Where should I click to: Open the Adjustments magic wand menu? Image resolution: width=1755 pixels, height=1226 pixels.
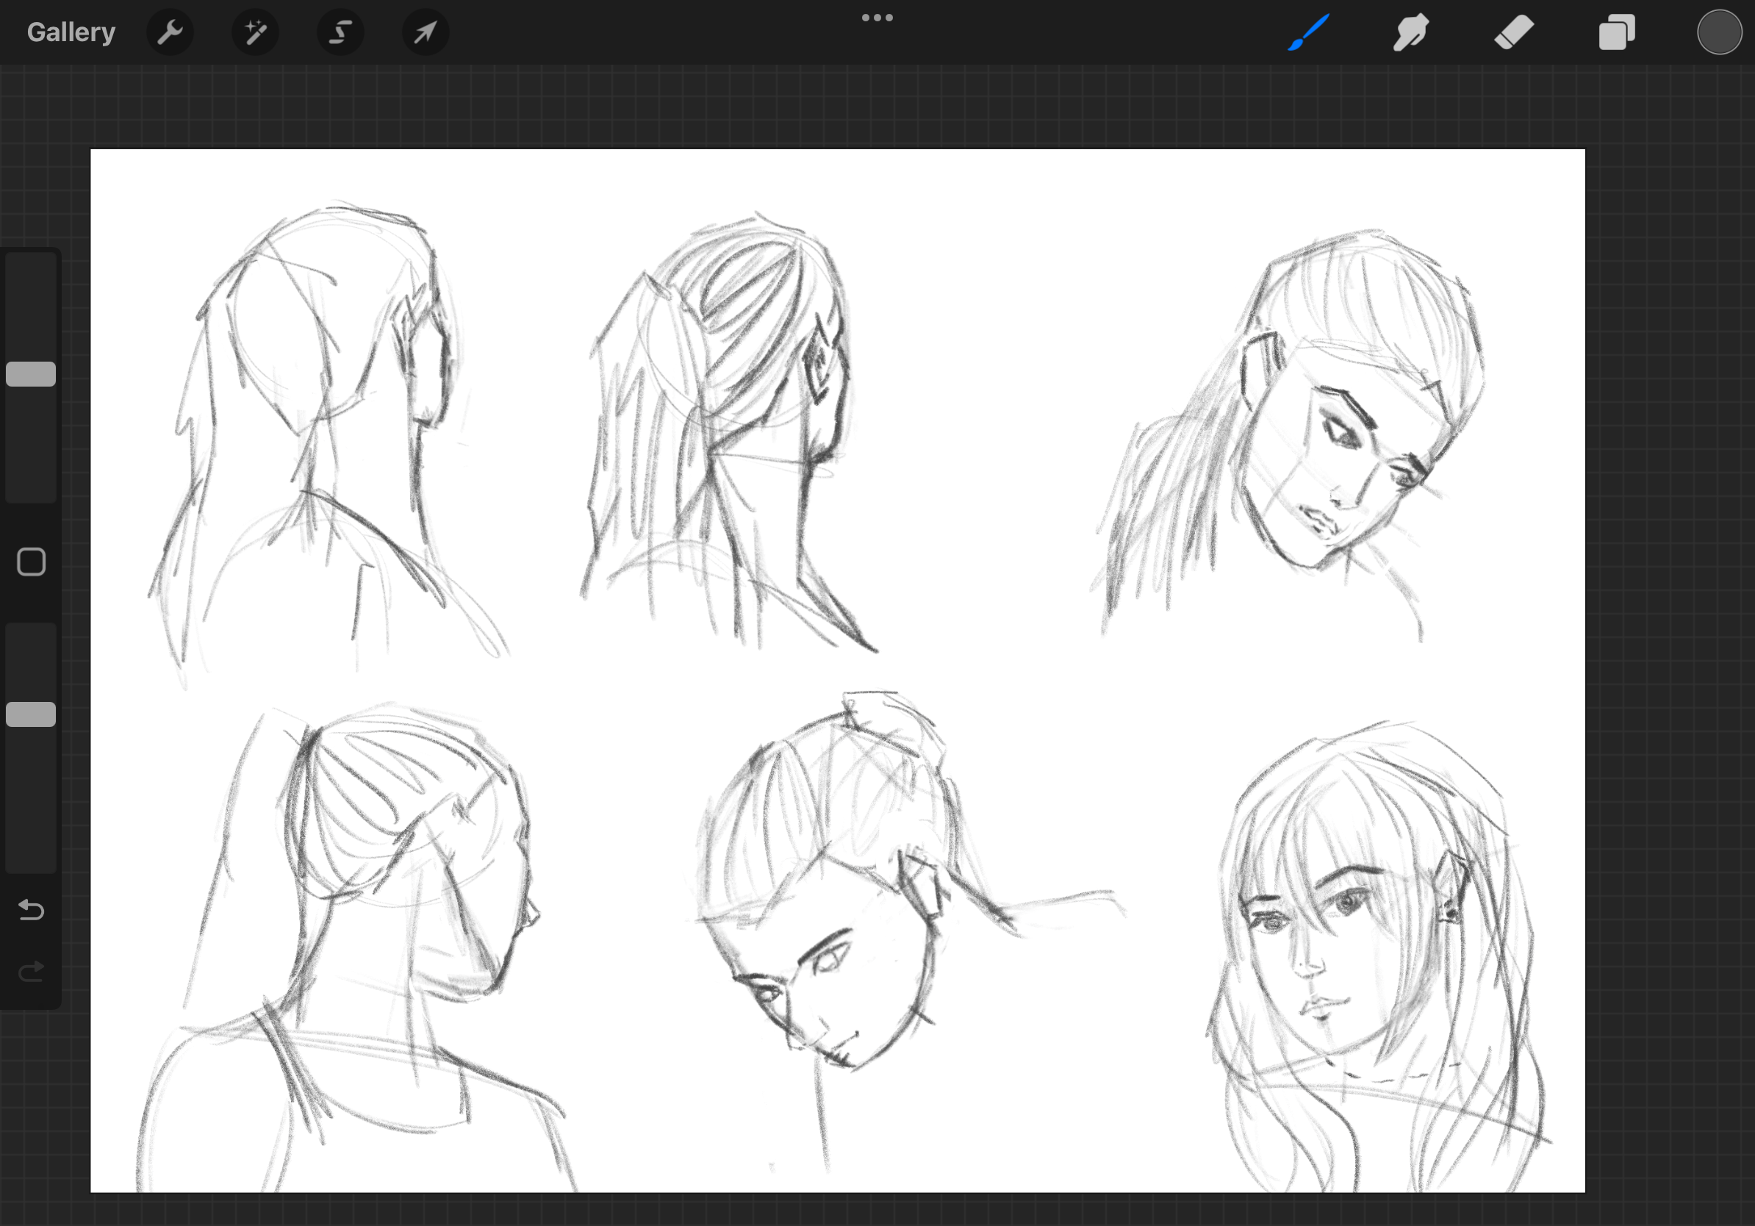(x=255, y=32)
